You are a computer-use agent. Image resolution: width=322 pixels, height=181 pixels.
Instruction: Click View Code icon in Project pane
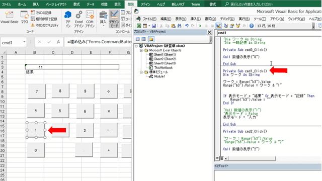pyautogui.click(x=137, y=39)
